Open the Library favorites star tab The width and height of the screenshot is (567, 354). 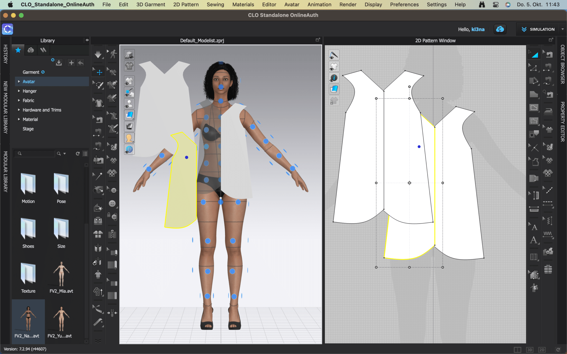tap(18, 50)
